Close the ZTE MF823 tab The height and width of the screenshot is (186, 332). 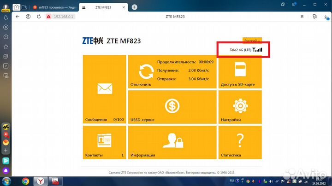coord(124,7)
